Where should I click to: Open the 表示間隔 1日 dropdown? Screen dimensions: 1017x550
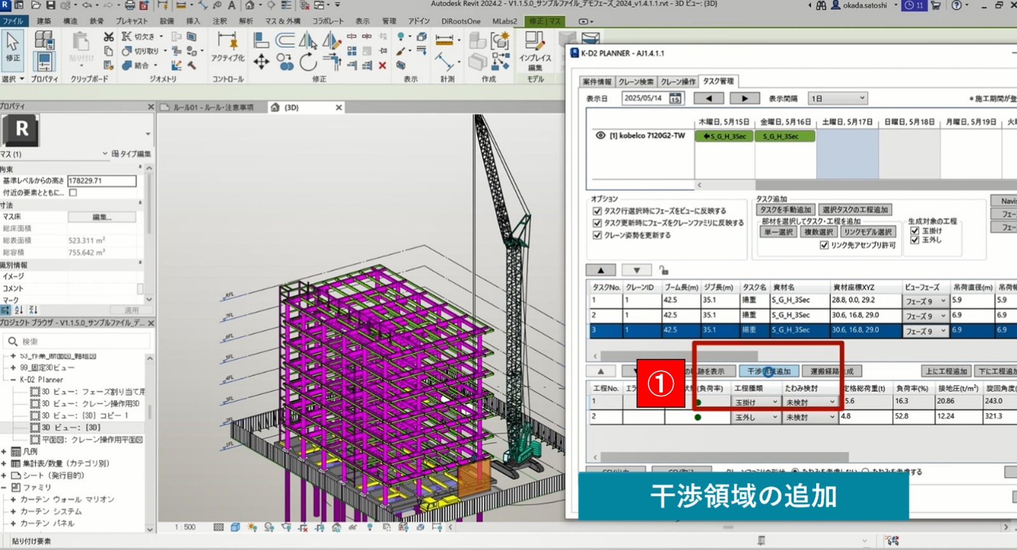[x=838, y=98]
